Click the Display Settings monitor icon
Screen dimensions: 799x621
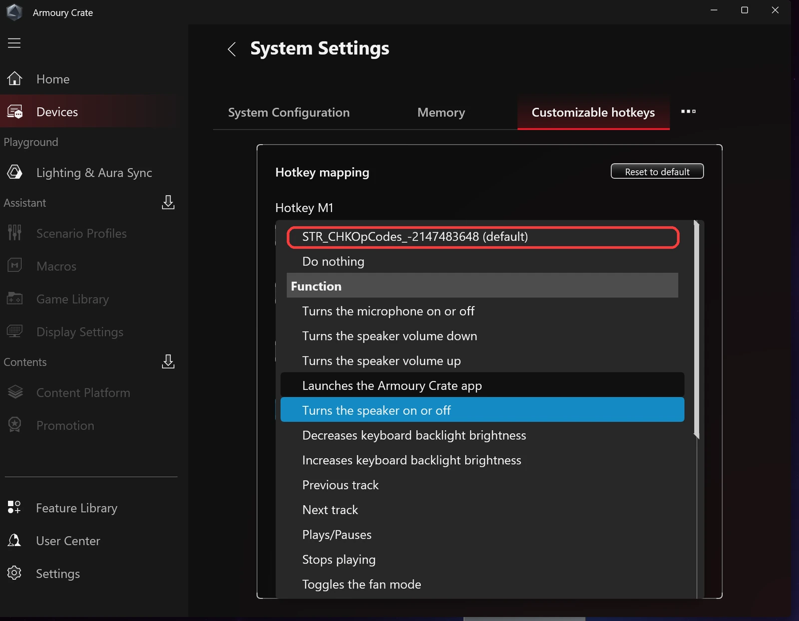[14, 331]
